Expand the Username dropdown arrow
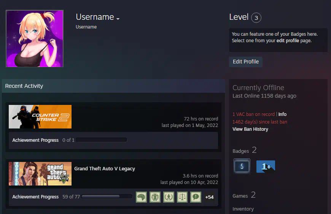331x214 pixels. tap(118, 19)
